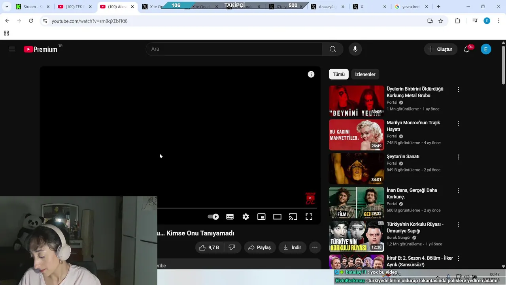Dislike this video
This screenshot has width=506, height=285.
232,247
